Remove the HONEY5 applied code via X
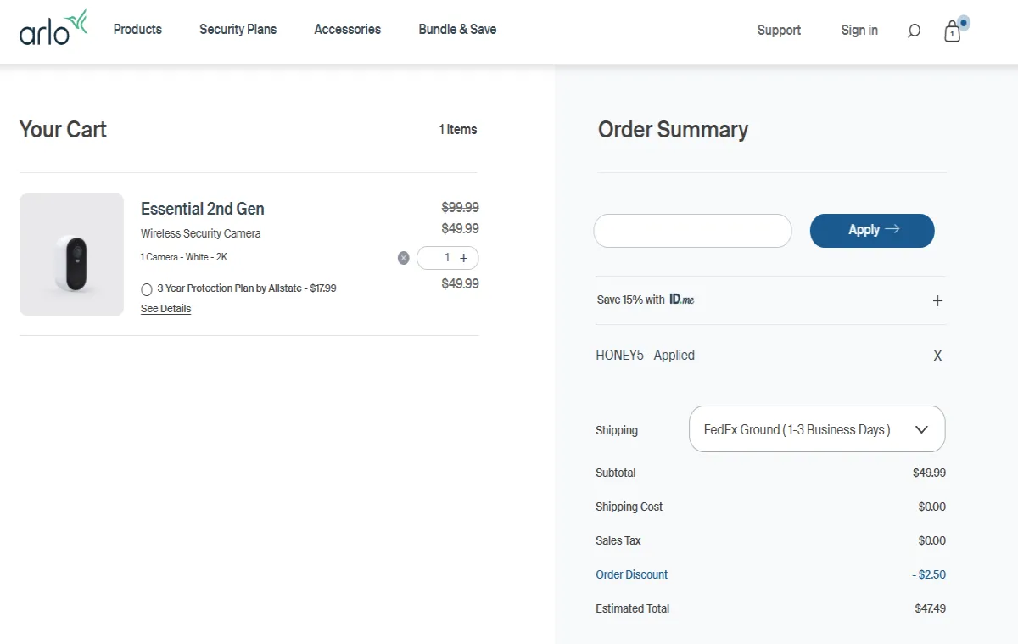 click(x=937, y=355)
